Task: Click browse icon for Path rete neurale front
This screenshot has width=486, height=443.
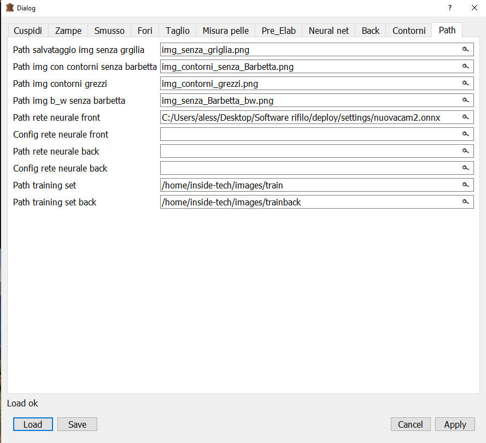Action: click(x=466, y=117)
